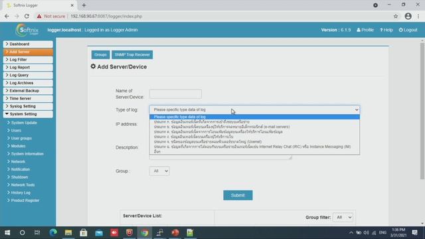425x239 pixels.
Task: Click the address bar URL
Action: coord(106,16)
